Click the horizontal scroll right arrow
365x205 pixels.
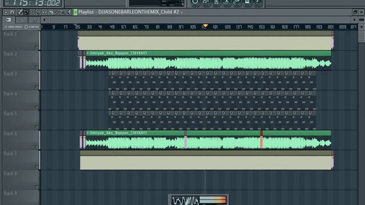tap(354, 20)
